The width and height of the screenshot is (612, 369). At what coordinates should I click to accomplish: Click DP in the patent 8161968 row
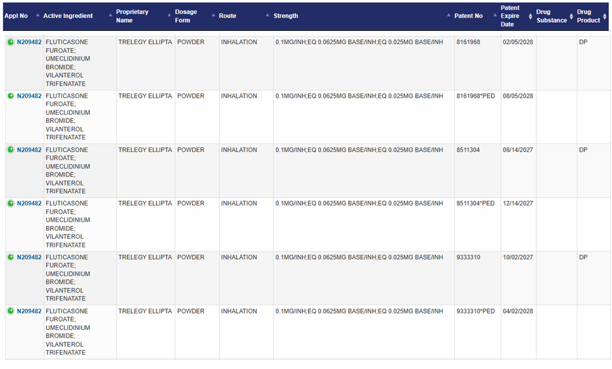583,42
